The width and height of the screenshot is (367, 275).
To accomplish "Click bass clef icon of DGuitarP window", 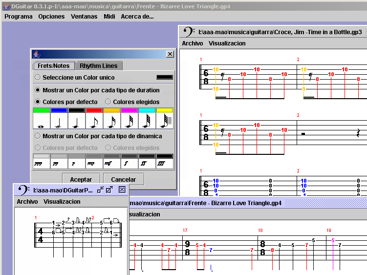I will (23, 190).
